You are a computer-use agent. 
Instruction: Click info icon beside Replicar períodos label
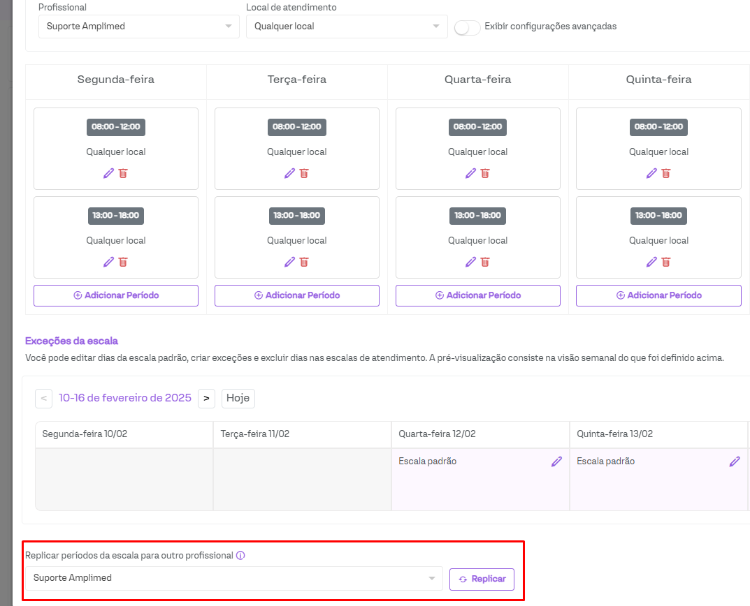(x=240, y=556)
